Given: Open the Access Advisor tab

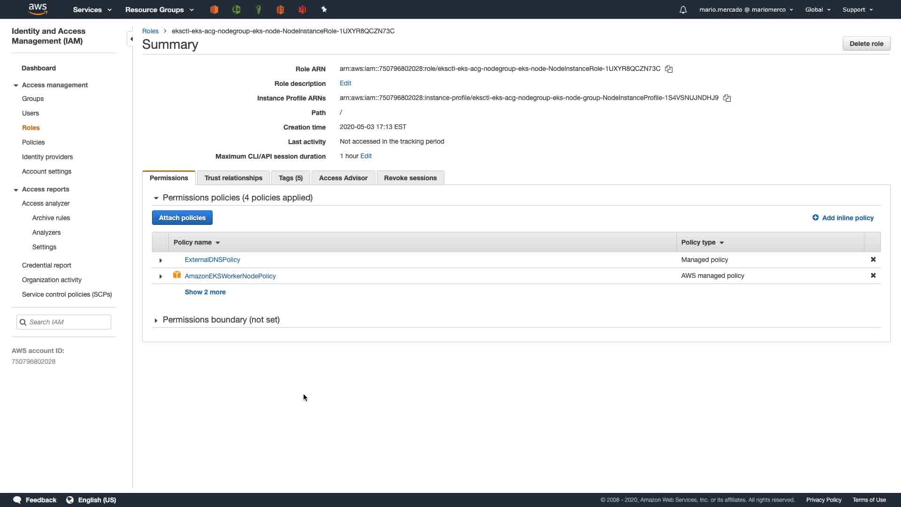Looking at the screenshot, I should [x=343, y=178].
